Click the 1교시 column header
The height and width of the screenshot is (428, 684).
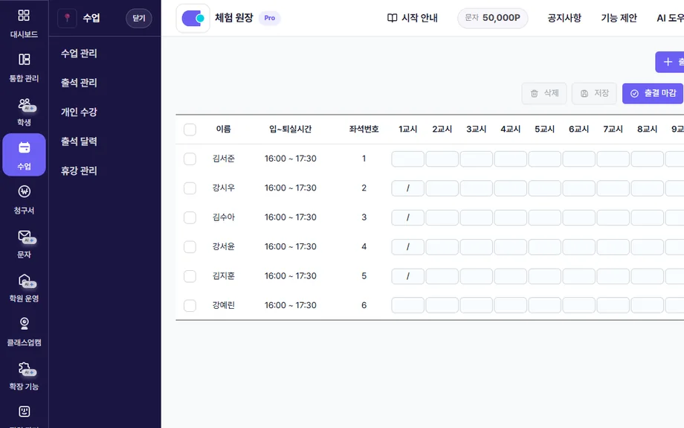tap(408, 130)
